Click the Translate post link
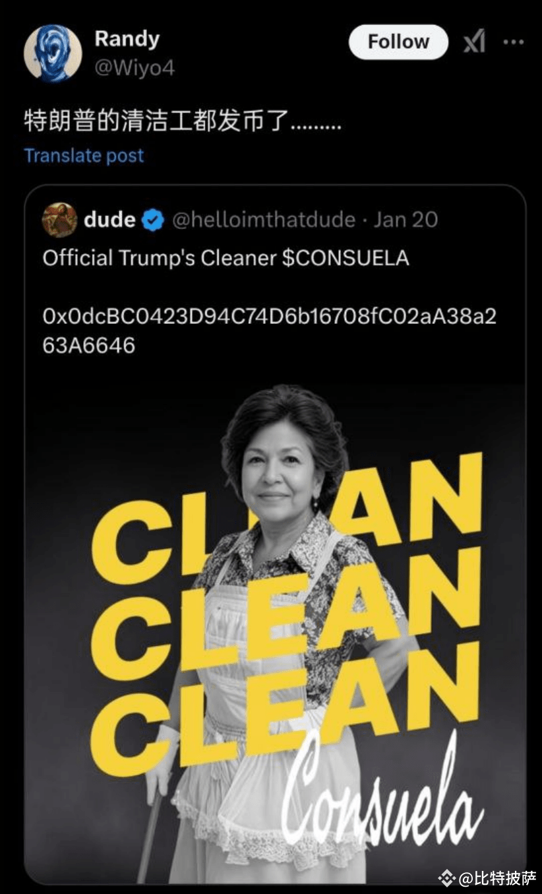 84,156
